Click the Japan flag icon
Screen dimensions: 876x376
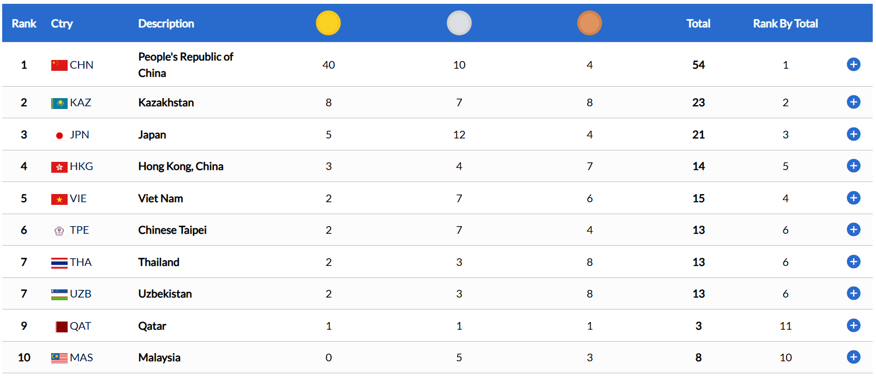point(59,135)
